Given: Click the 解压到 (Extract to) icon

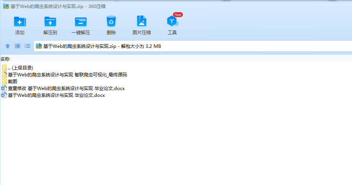Looking at the screenshot, I should pos(50,22).
